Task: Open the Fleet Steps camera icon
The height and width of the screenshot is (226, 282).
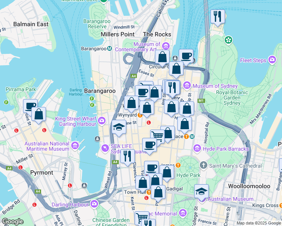Action: point(272,60)
